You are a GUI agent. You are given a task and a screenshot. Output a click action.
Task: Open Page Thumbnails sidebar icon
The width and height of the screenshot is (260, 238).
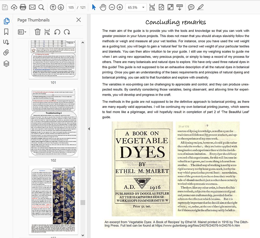pos(6,21)
